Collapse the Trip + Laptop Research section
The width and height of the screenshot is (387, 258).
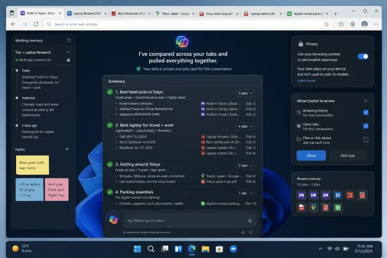point(69,52)
